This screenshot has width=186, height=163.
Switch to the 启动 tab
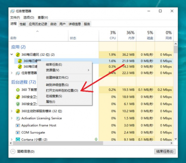pos(53,24)
